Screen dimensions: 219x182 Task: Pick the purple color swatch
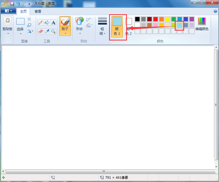192,19
